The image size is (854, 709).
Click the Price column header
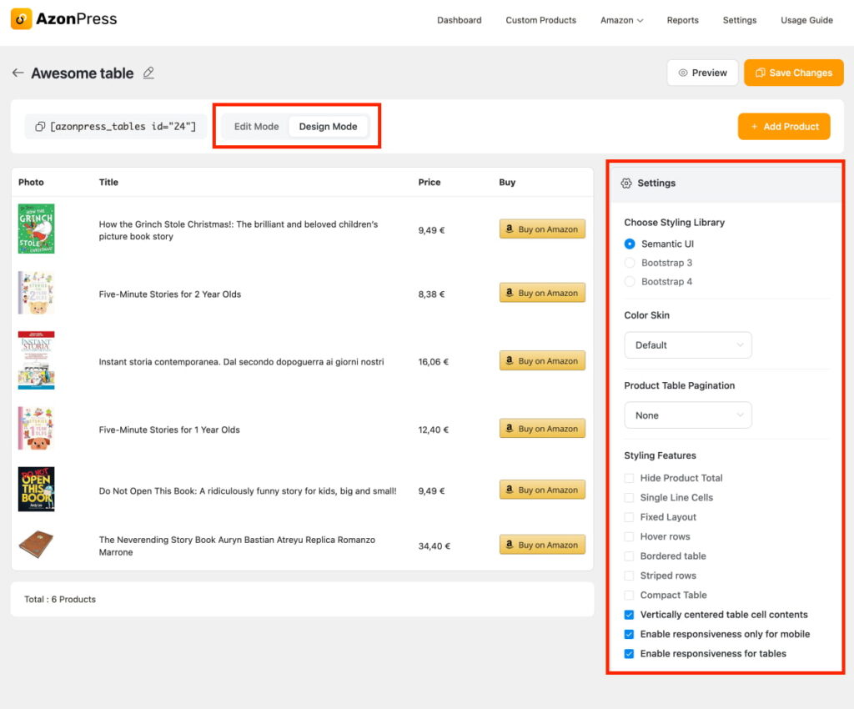coord(430,183)
